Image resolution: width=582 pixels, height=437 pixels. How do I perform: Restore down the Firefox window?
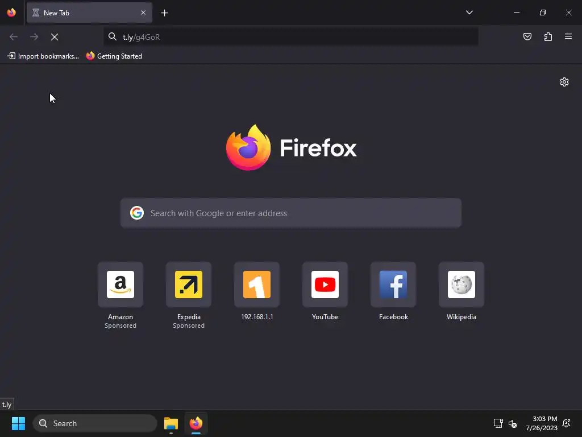pos(542,13)
